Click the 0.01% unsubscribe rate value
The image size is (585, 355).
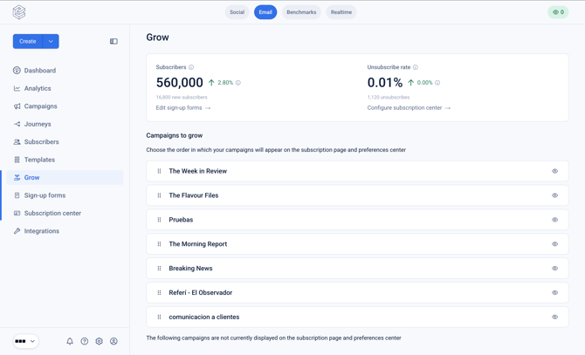pyautogui.click(x=385, y=83)
